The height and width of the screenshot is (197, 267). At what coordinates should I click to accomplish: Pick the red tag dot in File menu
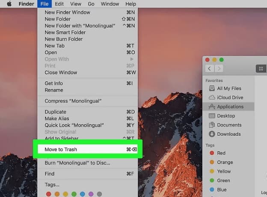coord(48,194)
